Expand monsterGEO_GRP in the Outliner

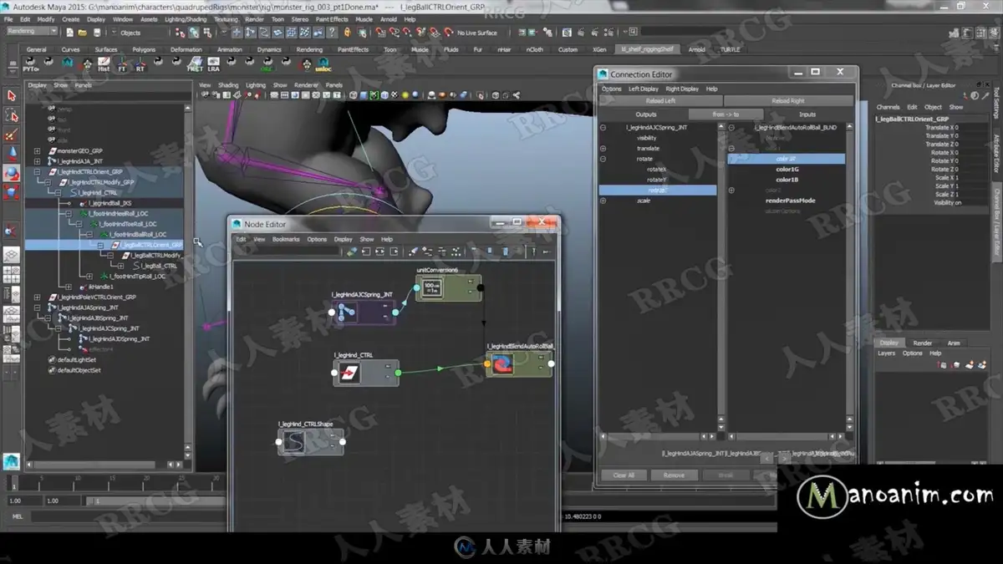(37, 151)
